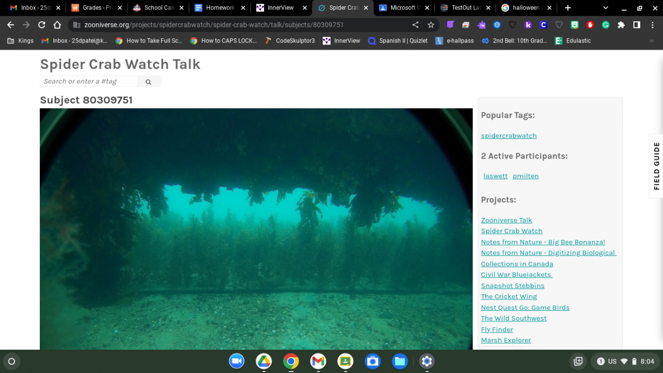Open the Camera app from the shelf
663x373 pixels.
(x=372, y=361)
